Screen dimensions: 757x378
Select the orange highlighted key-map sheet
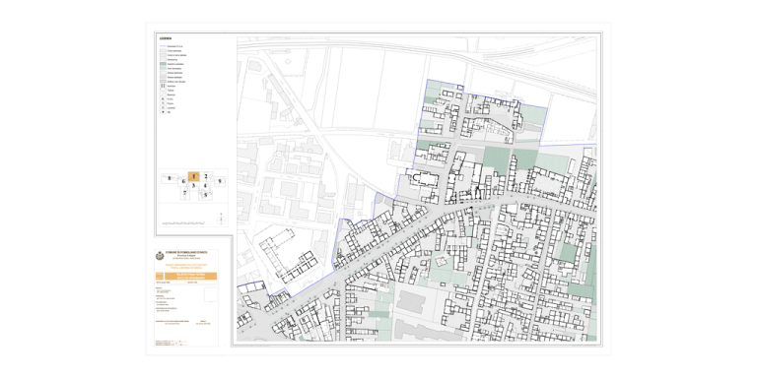pyautogui.click(x=193, y=177)
